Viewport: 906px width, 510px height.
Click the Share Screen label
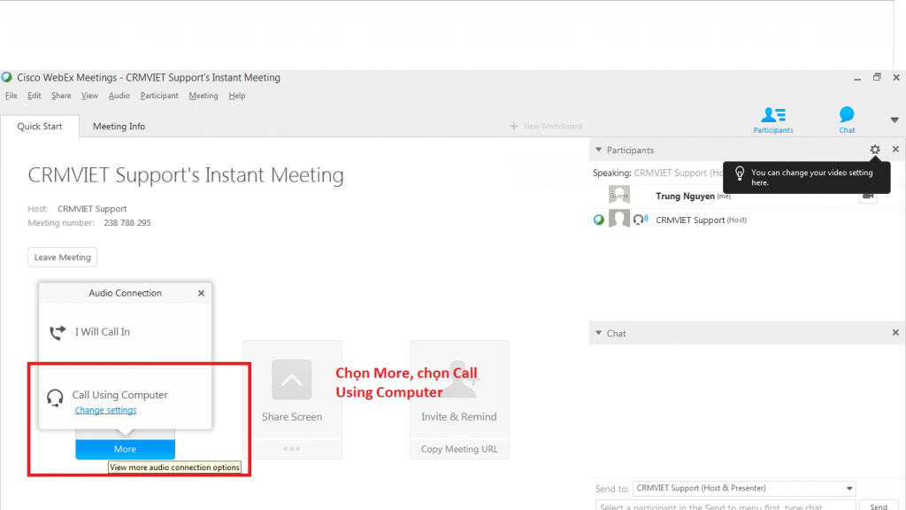tap(292, 417)
